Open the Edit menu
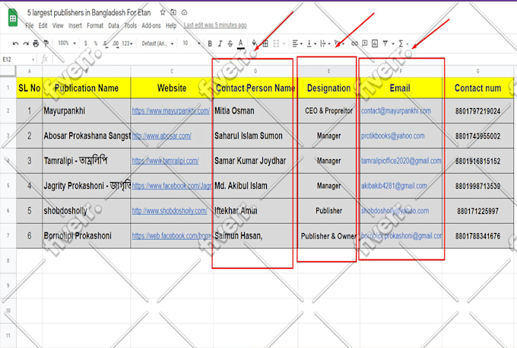 43,25
